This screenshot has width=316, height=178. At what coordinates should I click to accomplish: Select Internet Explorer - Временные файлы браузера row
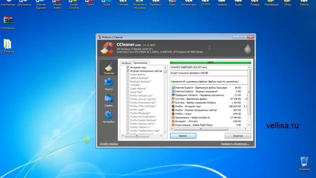coord(209,88)
